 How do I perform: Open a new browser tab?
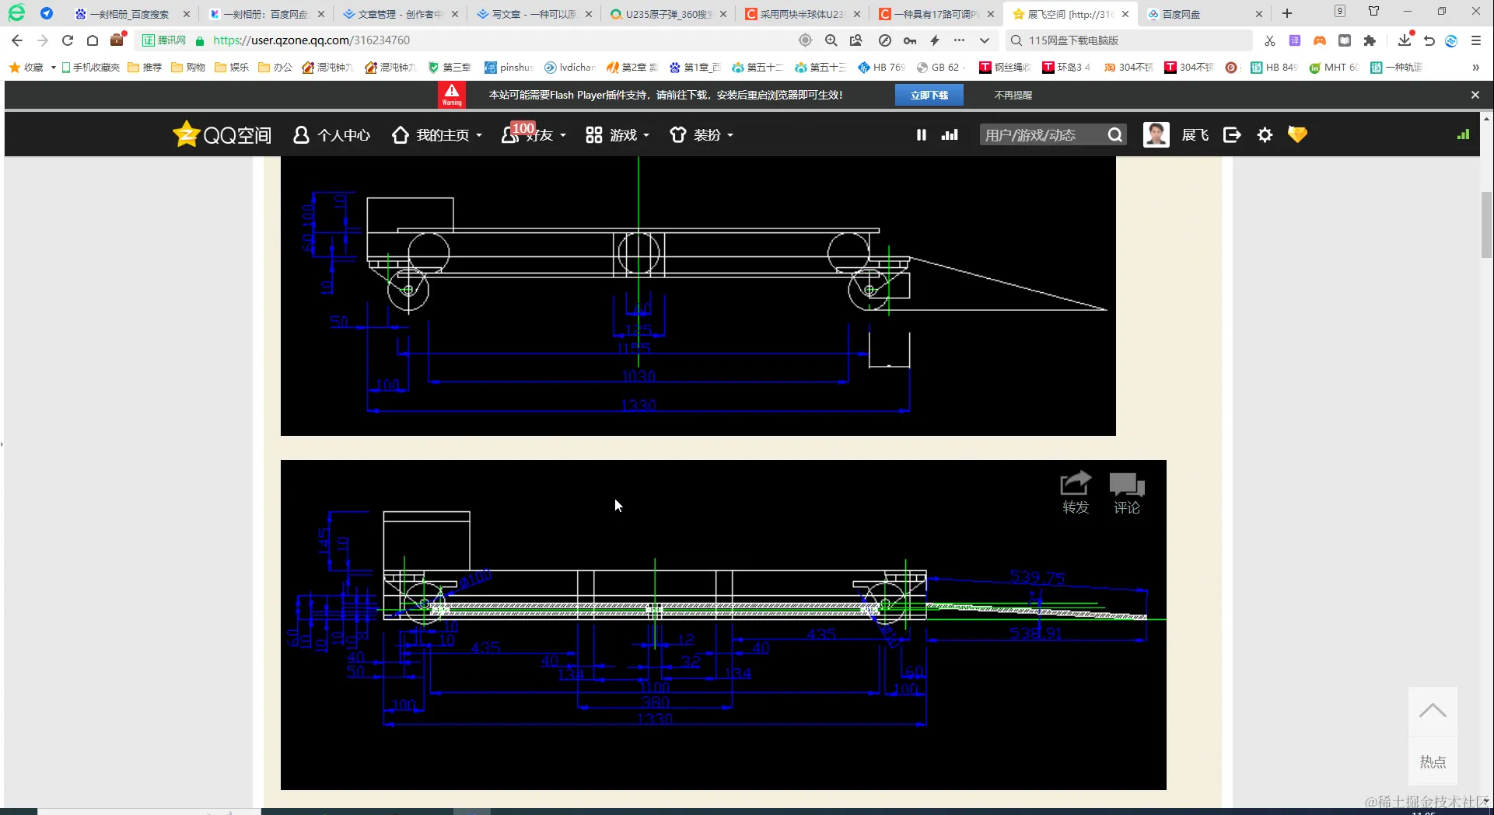[x=1287, y=13]
